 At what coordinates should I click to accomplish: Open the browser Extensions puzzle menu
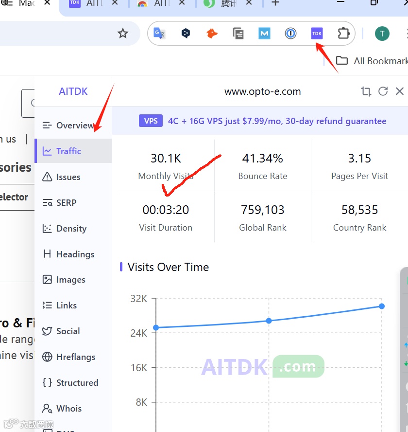coord(343,34)
